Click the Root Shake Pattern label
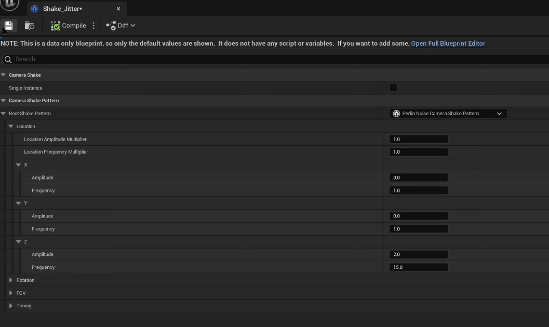The image size is (549, 327). click(30, 113)
